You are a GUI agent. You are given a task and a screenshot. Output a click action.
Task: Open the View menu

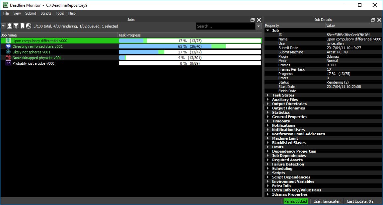(17, 13)
